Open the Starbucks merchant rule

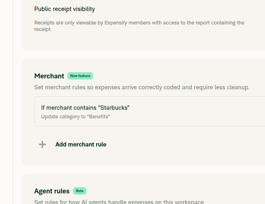click(x=150, y=111)
